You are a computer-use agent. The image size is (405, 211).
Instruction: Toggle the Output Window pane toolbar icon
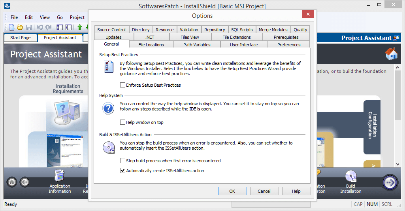[68, 27]
